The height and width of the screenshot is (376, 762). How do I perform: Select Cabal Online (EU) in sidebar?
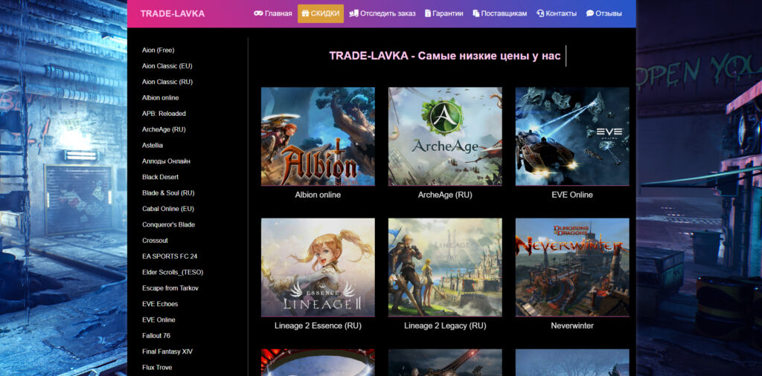tap(168, 209)
